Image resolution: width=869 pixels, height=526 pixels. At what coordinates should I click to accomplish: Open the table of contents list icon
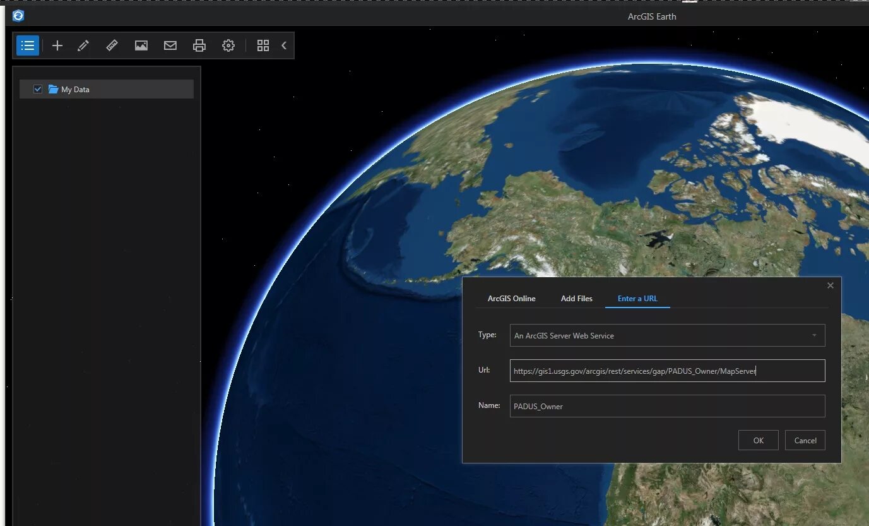[x=28, y=45]
